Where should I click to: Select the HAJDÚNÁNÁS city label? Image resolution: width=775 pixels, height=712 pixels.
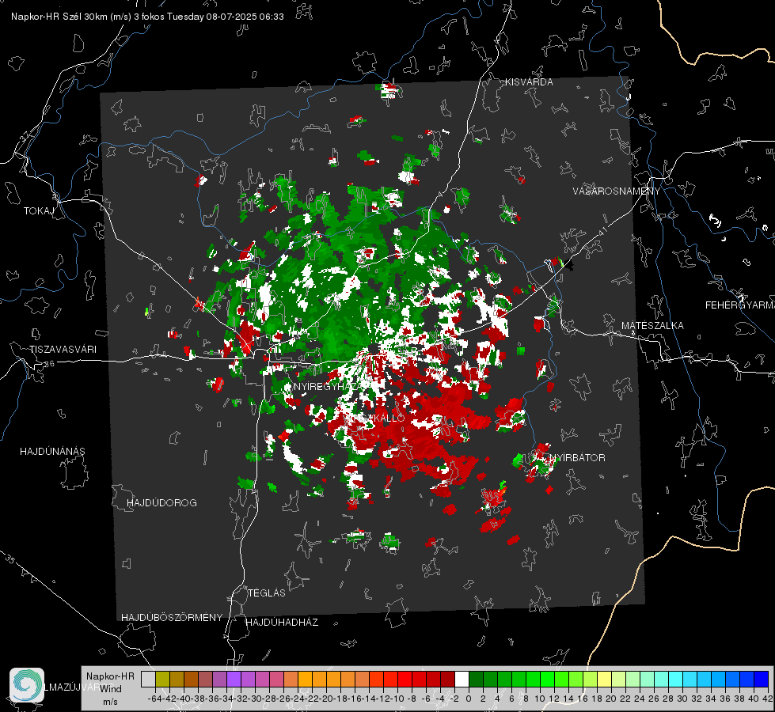pyautogui.click(x=52, y=452)
